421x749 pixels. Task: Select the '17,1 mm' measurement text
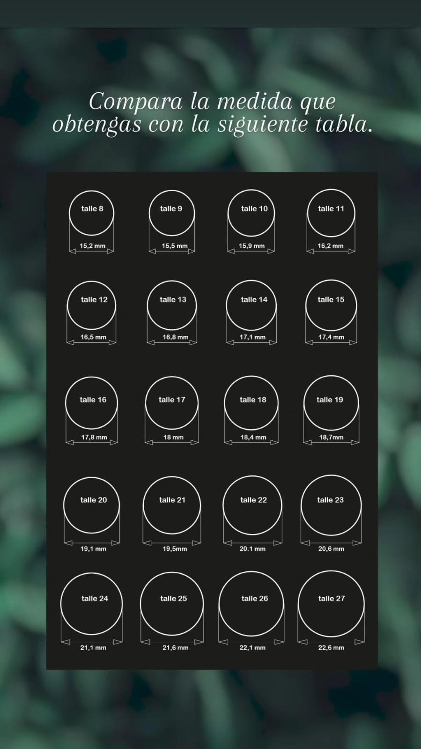coord(252,337)
